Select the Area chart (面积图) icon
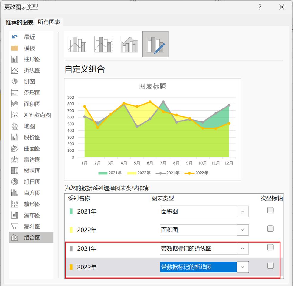This screenshot has width=293, height=286. (15, 104)
